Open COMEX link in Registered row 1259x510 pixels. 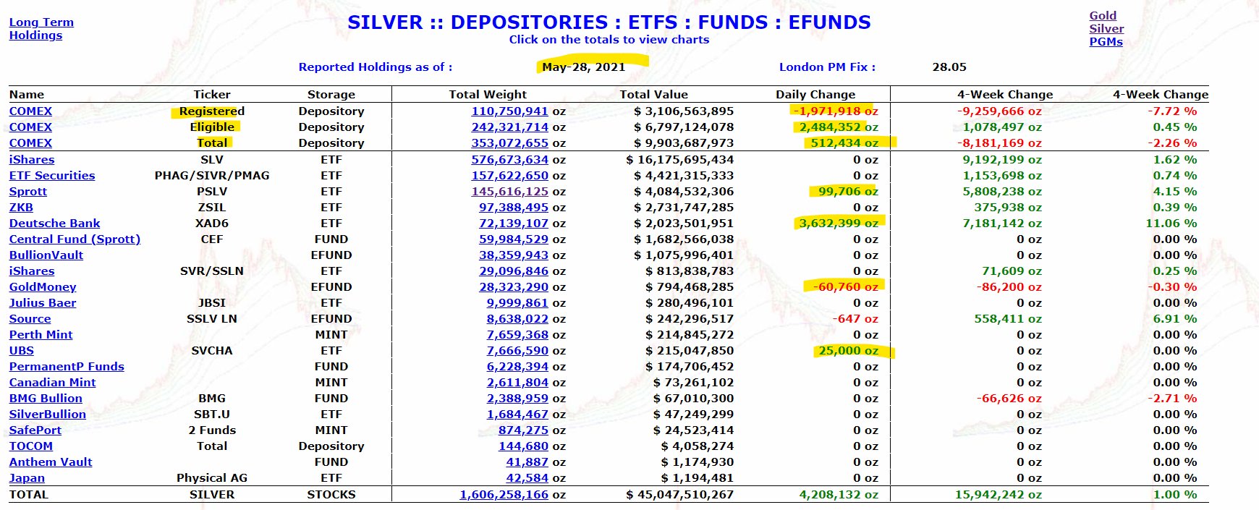click(30, 111)
